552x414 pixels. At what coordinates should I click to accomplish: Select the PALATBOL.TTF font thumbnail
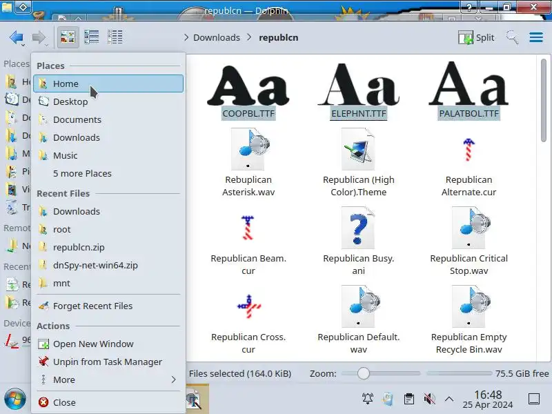[469, 83]
